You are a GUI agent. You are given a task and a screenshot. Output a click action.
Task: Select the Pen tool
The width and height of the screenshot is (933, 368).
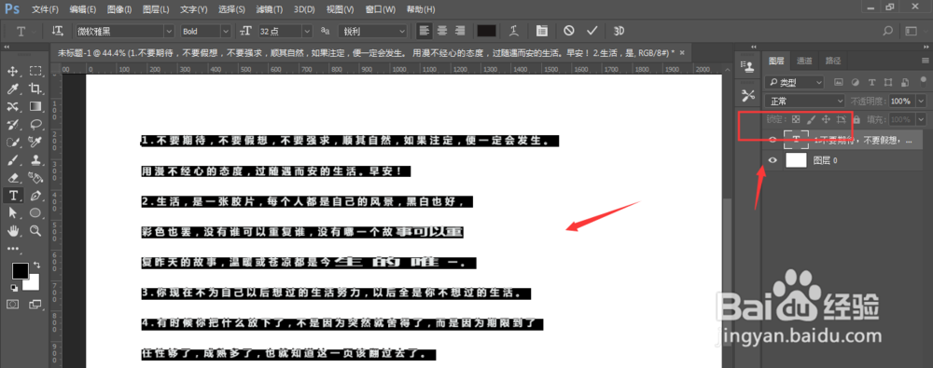[x=35, y=195]
